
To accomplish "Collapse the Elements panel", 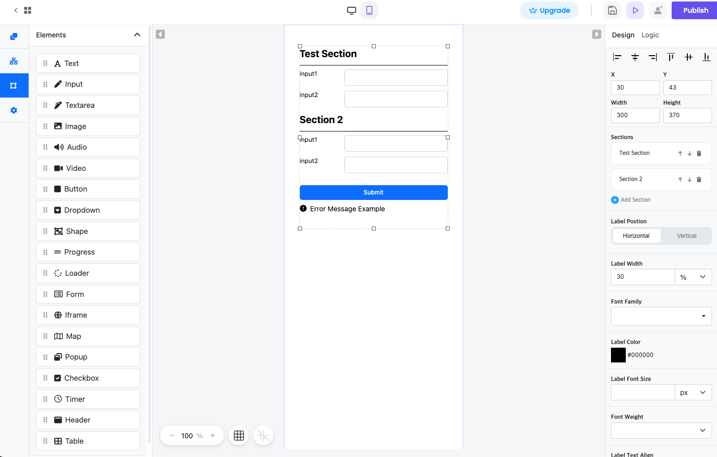I will tap(137, 35).
